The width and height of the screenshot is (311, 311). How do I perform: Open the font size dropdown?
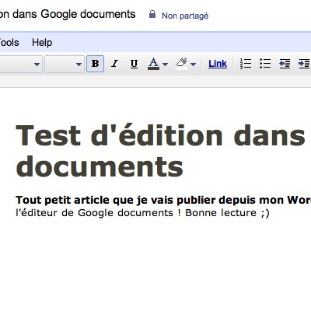pyautogui.click(x=65, y=64)
